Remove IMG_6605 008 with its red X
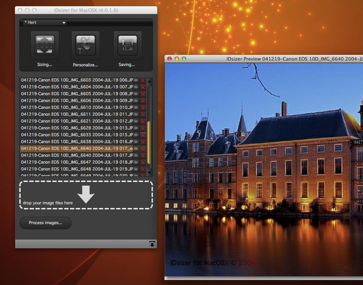363x285 pixels. (x=143, y=94)
